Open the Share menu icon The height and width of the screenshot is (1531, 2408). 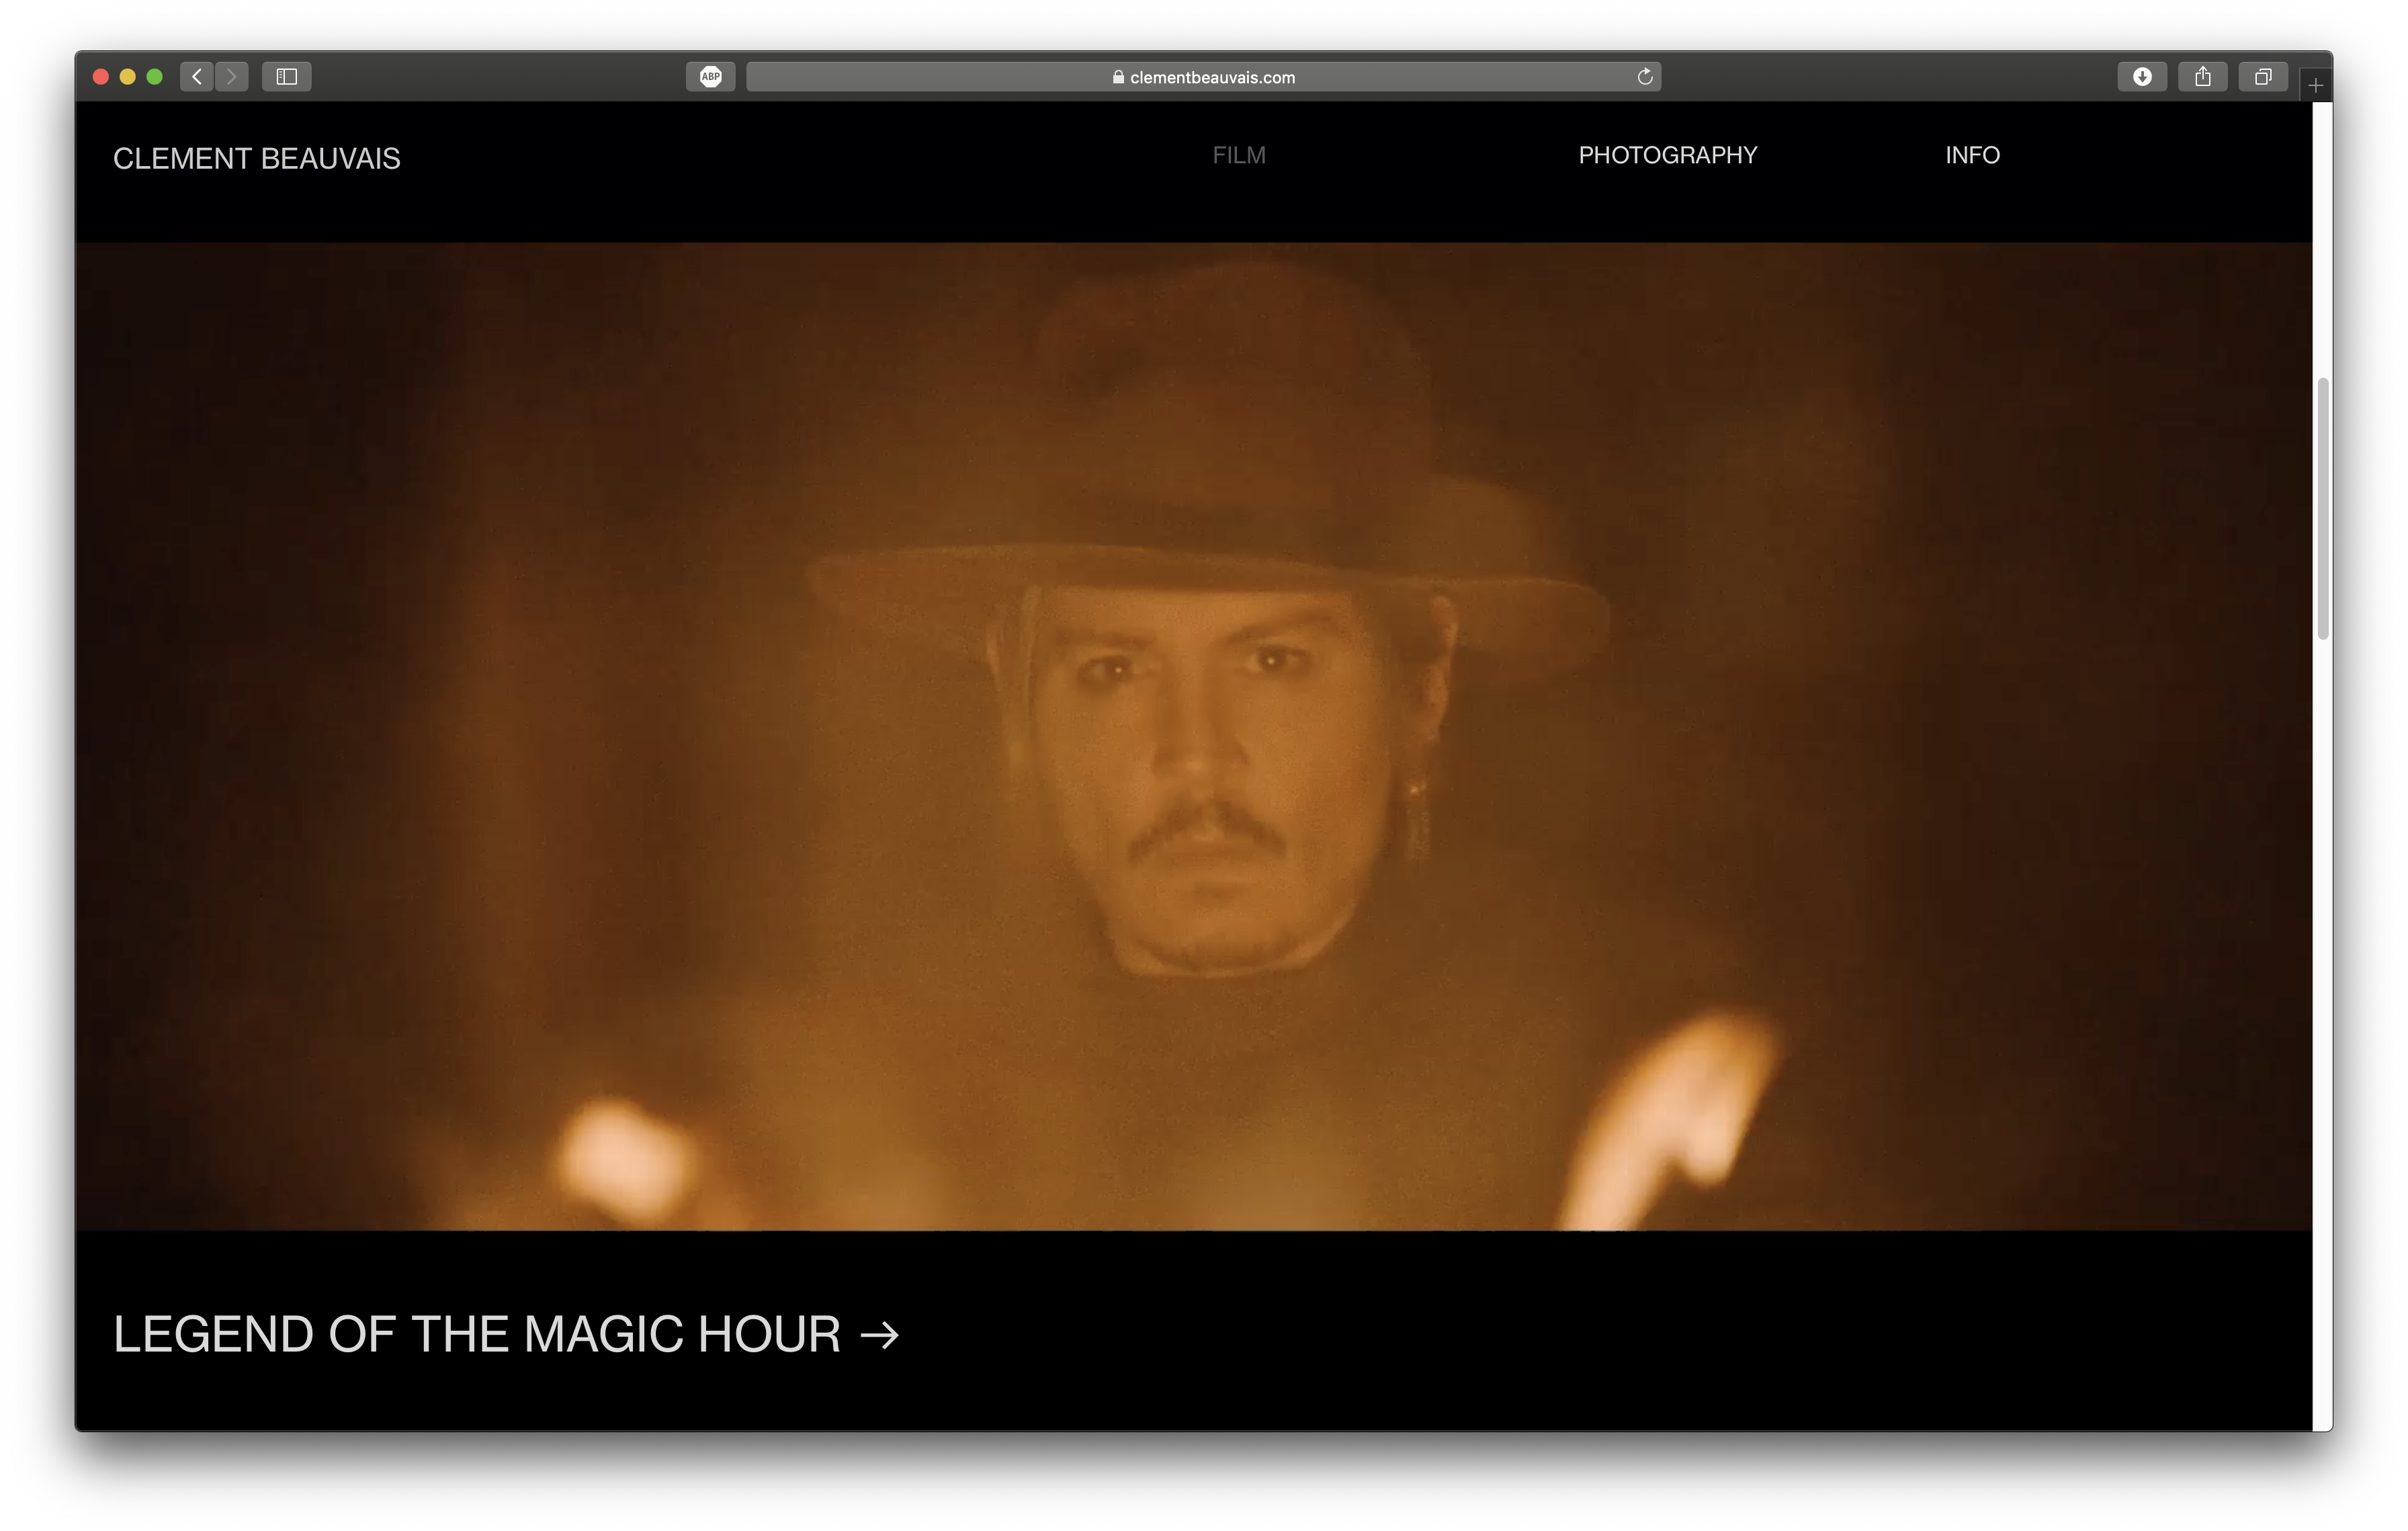click(x=2203, y=77)
